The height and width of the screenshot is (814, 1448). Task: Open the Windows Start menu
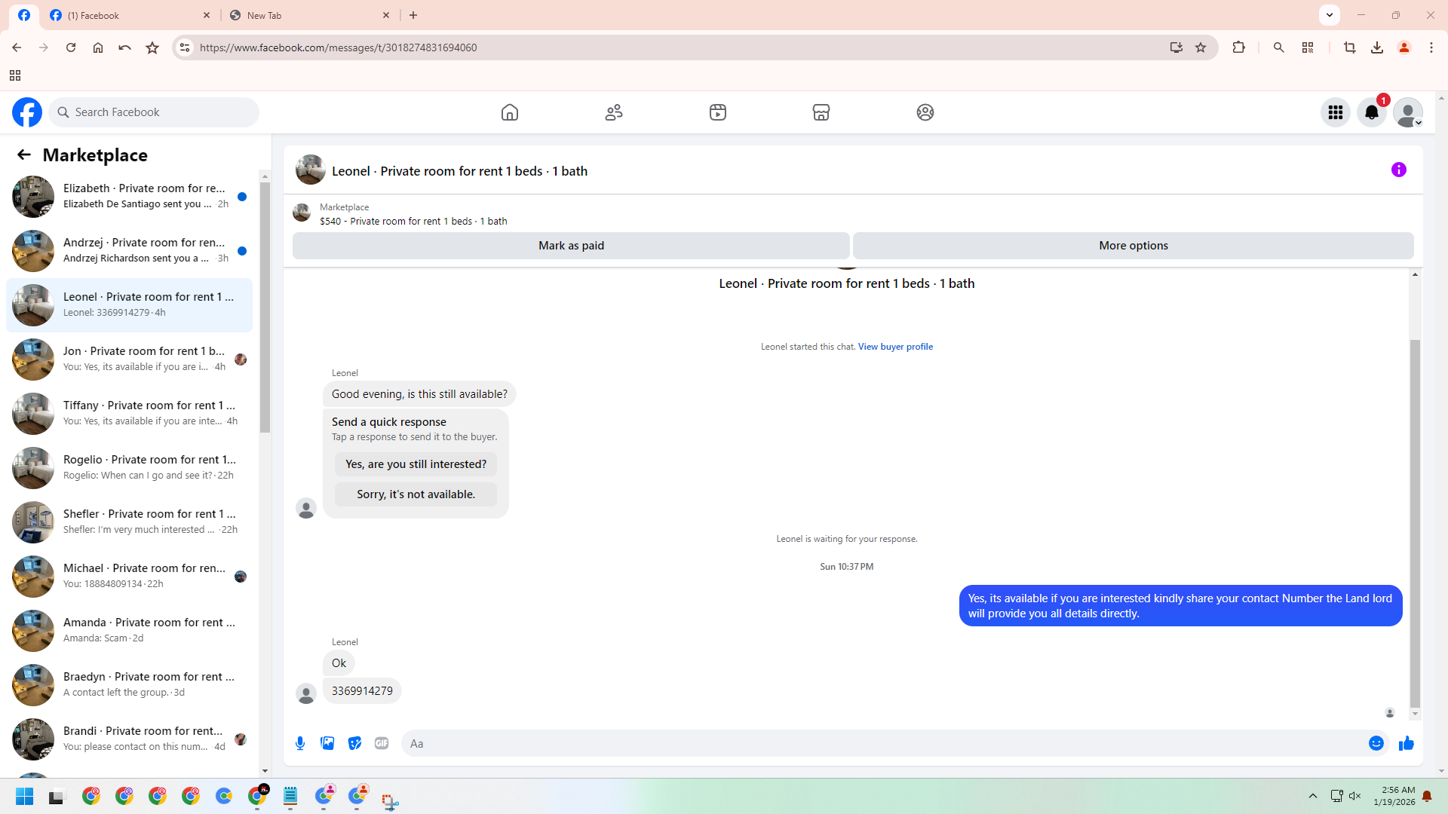point(24,796)
